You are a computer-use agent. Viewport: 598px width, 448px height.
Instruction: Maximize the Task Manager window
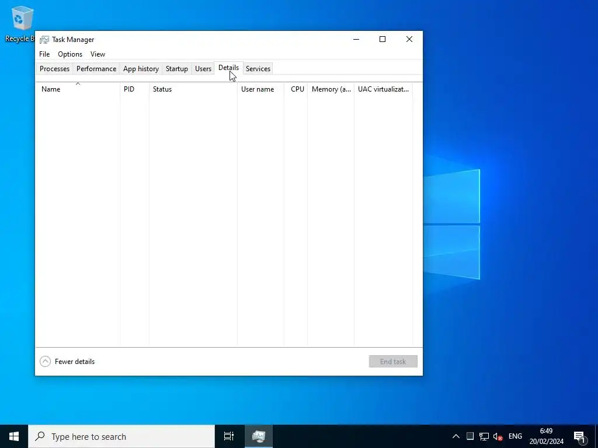click(x=383, y=39)
